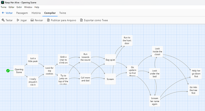Select the Twine tab next to Compilar
Viewport: 205px width, 111px height.
click(x=62, y=13)
